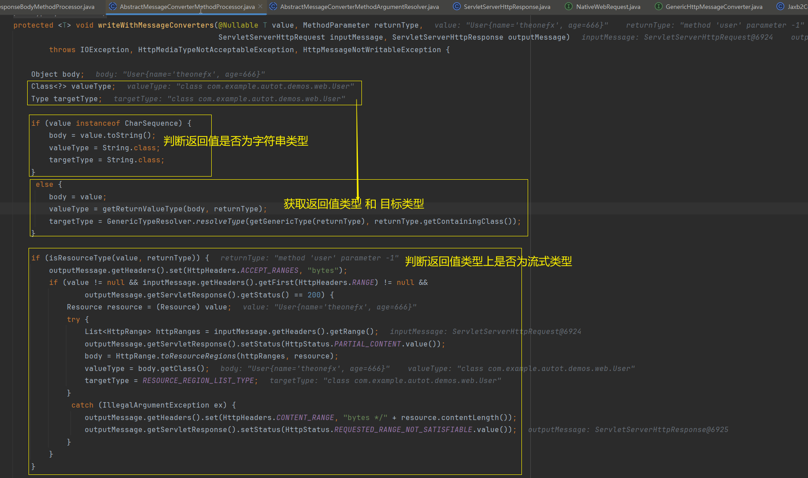Click IllegalArgumentException in catch clause
This screenshot has width=808, height=478.
pyautogui.click(x=156, y=405)
